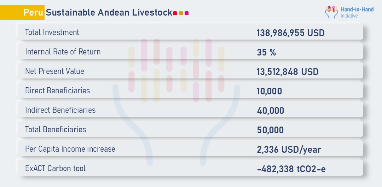Select the Direct Beneficiaries row label
This screenshot has width=382, height=187.
(x=57, y=91)
